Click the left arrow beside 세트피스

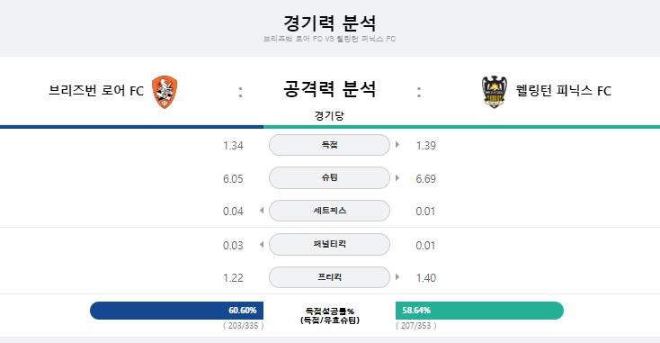tap(262, 211)
